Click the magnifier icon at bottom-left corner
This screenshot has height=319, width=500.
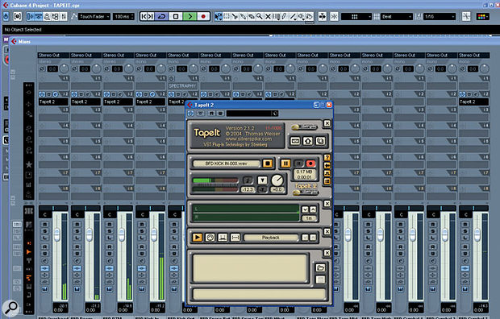(10, 308)
